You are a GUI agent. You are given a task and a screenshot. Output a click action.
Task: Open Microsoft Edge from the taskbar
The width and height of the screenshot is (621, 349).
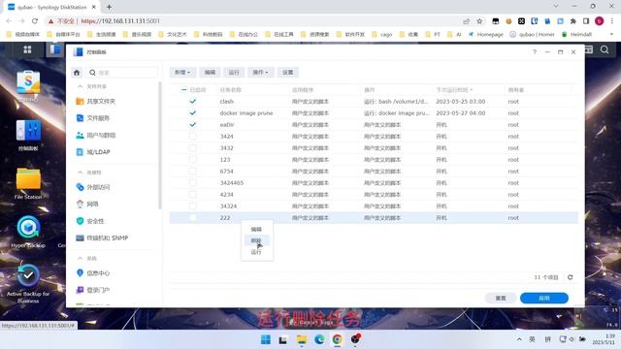pyautogui.click(x=319, y=339)
